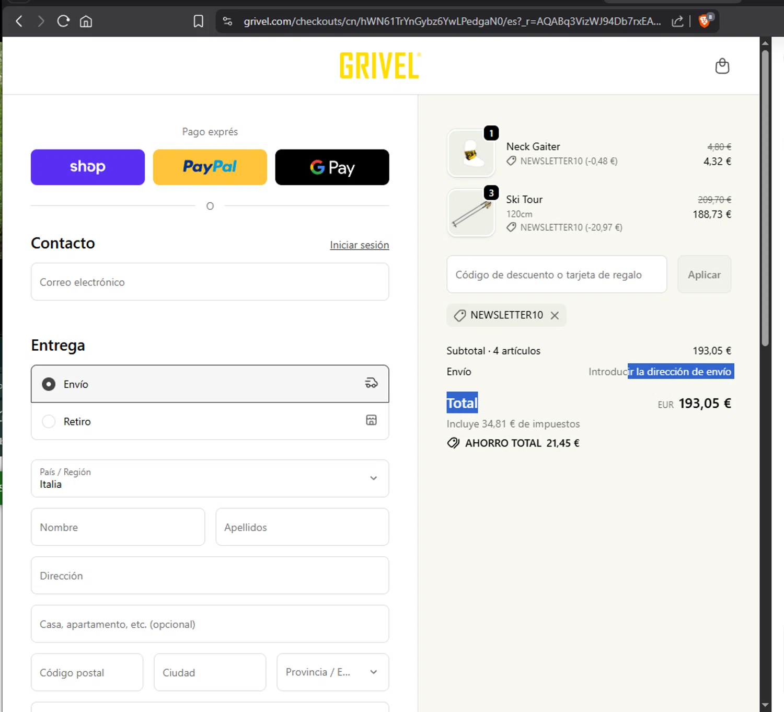Click the Subtotal amount 193,05 €

click(x=712, y=351)
